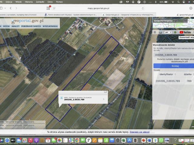Expand the parcel popup details arrow
This screenshot has width=194, height=145.
[104, 99]
